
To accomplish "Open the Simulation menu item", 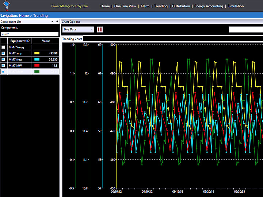I will click(236, 6).
